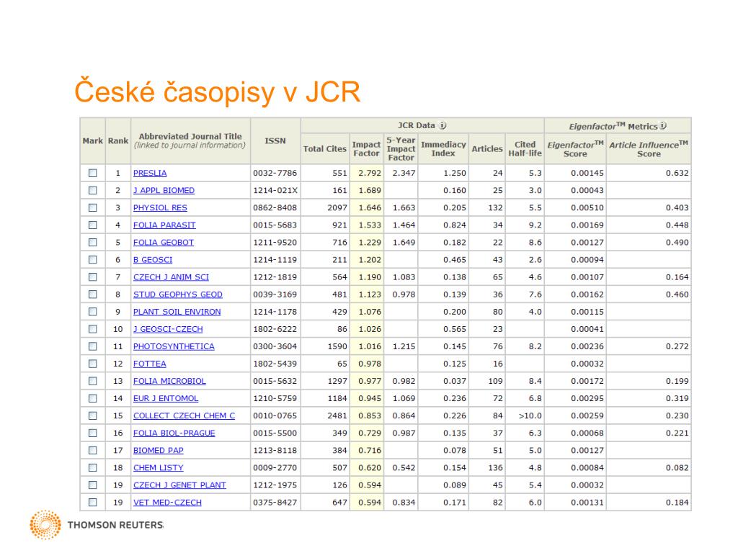The image size is (738, 553).
Task: Click the Eigenfactor Score column header
Action: [x=575, y=149]
